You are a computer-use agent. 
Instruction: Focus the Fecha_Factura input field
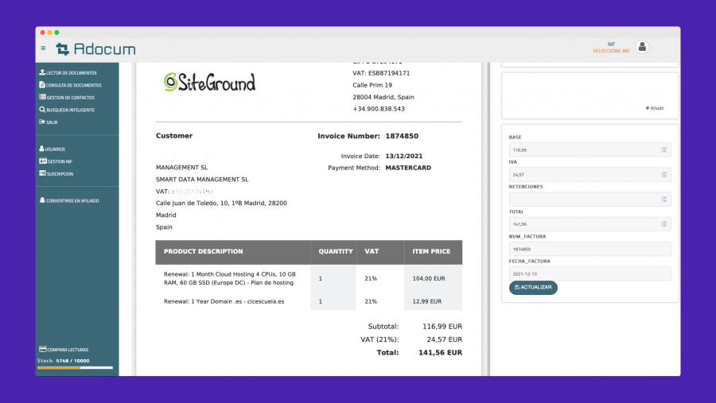(590, 274)
